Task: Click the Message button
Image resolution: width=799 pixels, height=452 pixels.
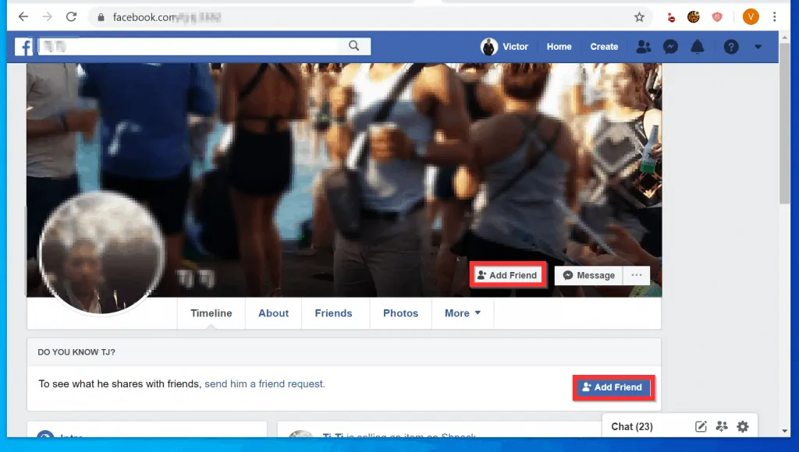Action: click(589, 275)
